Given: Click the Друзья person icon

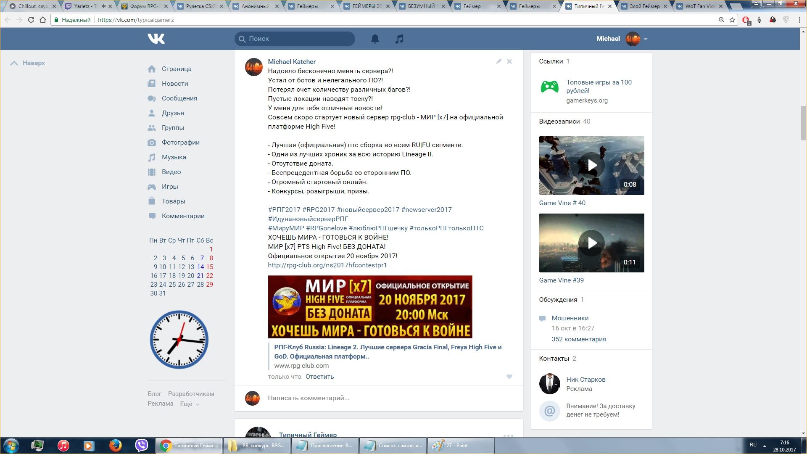Looking at the screenshot, I should (152, 113).
